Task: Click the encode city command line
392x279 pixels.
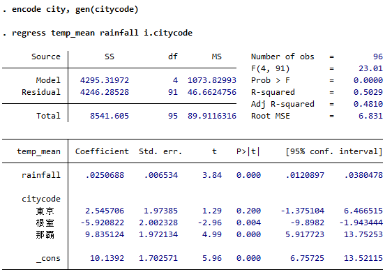Action: click(x=70, y=10)
